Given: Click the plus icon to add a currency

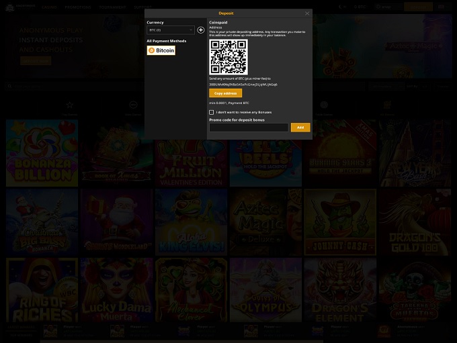Looking at the screenshot, I should [x=200, y=30].
